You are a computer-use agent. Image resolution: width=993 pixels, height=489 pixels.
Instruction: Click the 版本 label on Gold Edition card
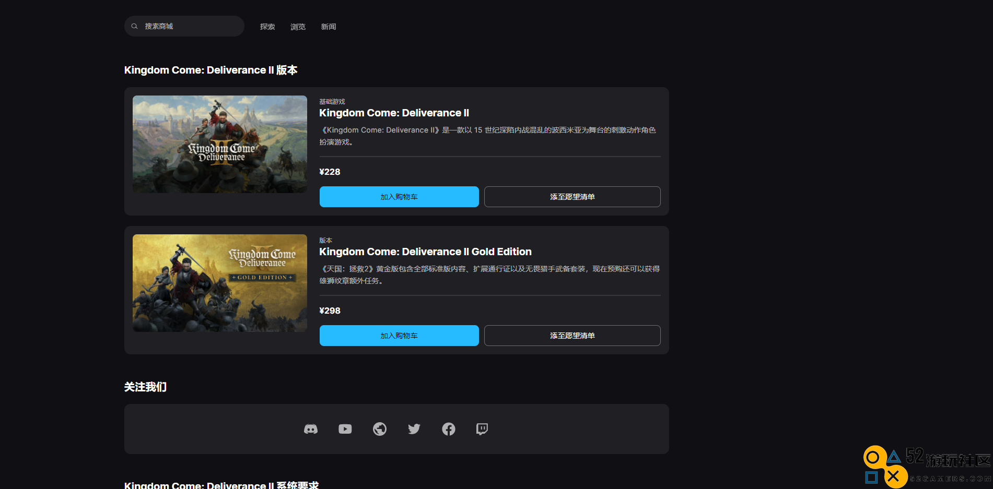pos(326,241)
